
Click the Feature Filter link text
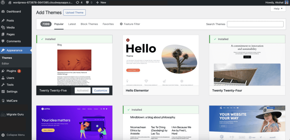click(x=132, y=24)
